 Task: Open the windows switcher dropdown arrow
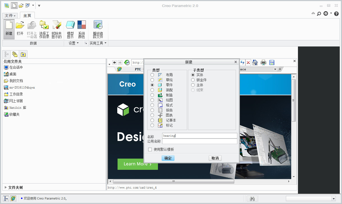click(x=33, y=5)
